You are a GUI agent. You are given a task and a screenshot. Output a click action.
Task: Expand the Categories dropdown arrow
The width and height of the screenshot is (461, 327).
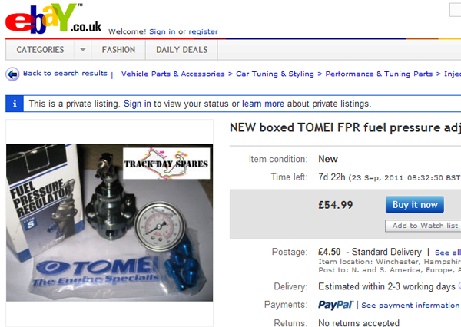82,50
